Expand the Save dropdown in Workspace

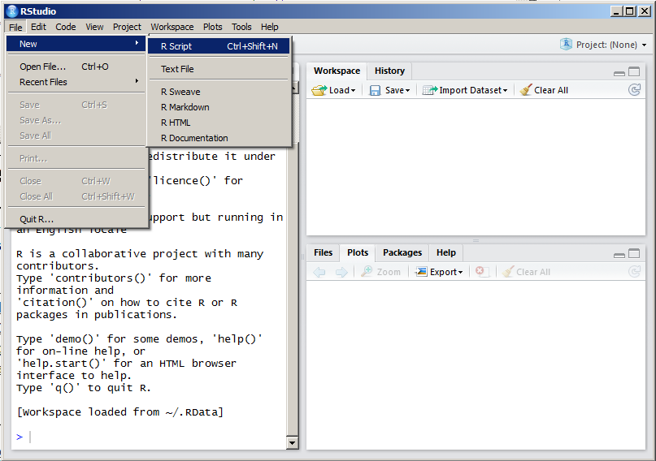tap(390, 90)
